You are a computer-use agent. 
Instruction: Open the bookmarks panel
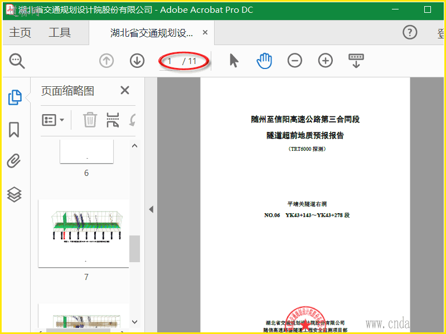tap(14, 130)
